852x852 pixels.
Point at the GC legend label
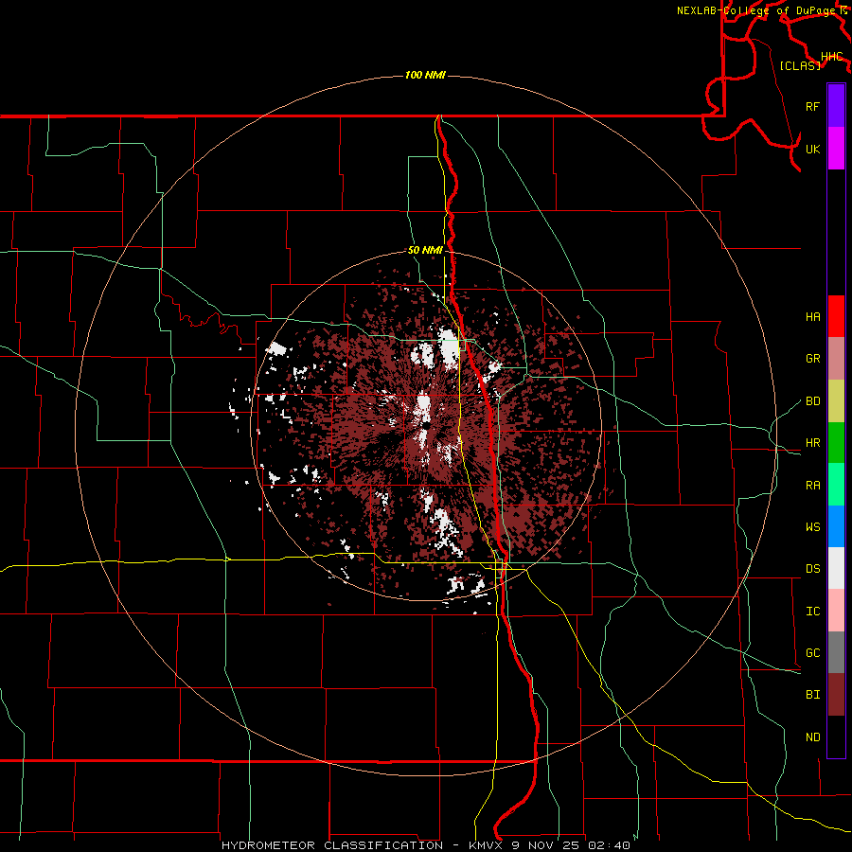pyautogui.click(x=812, y=653)
